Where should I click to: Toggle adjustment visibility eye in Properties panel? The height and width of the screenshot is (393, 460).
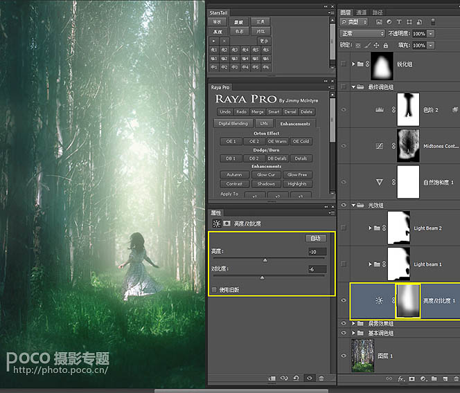pyautogui.click(x=309, y=378)
